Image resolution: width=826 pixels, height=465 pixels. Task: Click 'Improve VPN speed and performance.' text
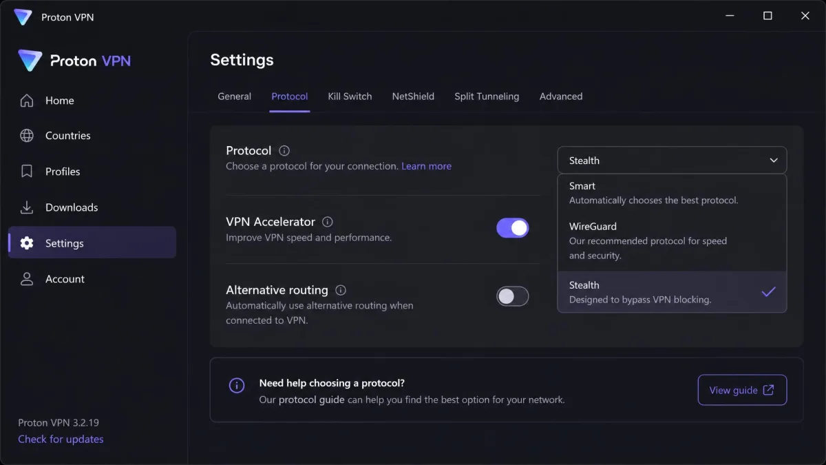[x=309, y=238]
